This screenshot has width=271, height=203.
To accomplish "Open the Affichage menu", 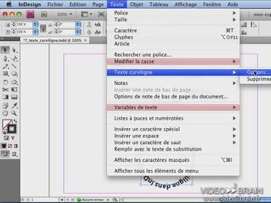I will 185,5.
